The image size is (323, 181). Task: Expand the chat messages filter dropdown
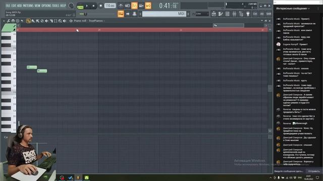click(293, 9)
